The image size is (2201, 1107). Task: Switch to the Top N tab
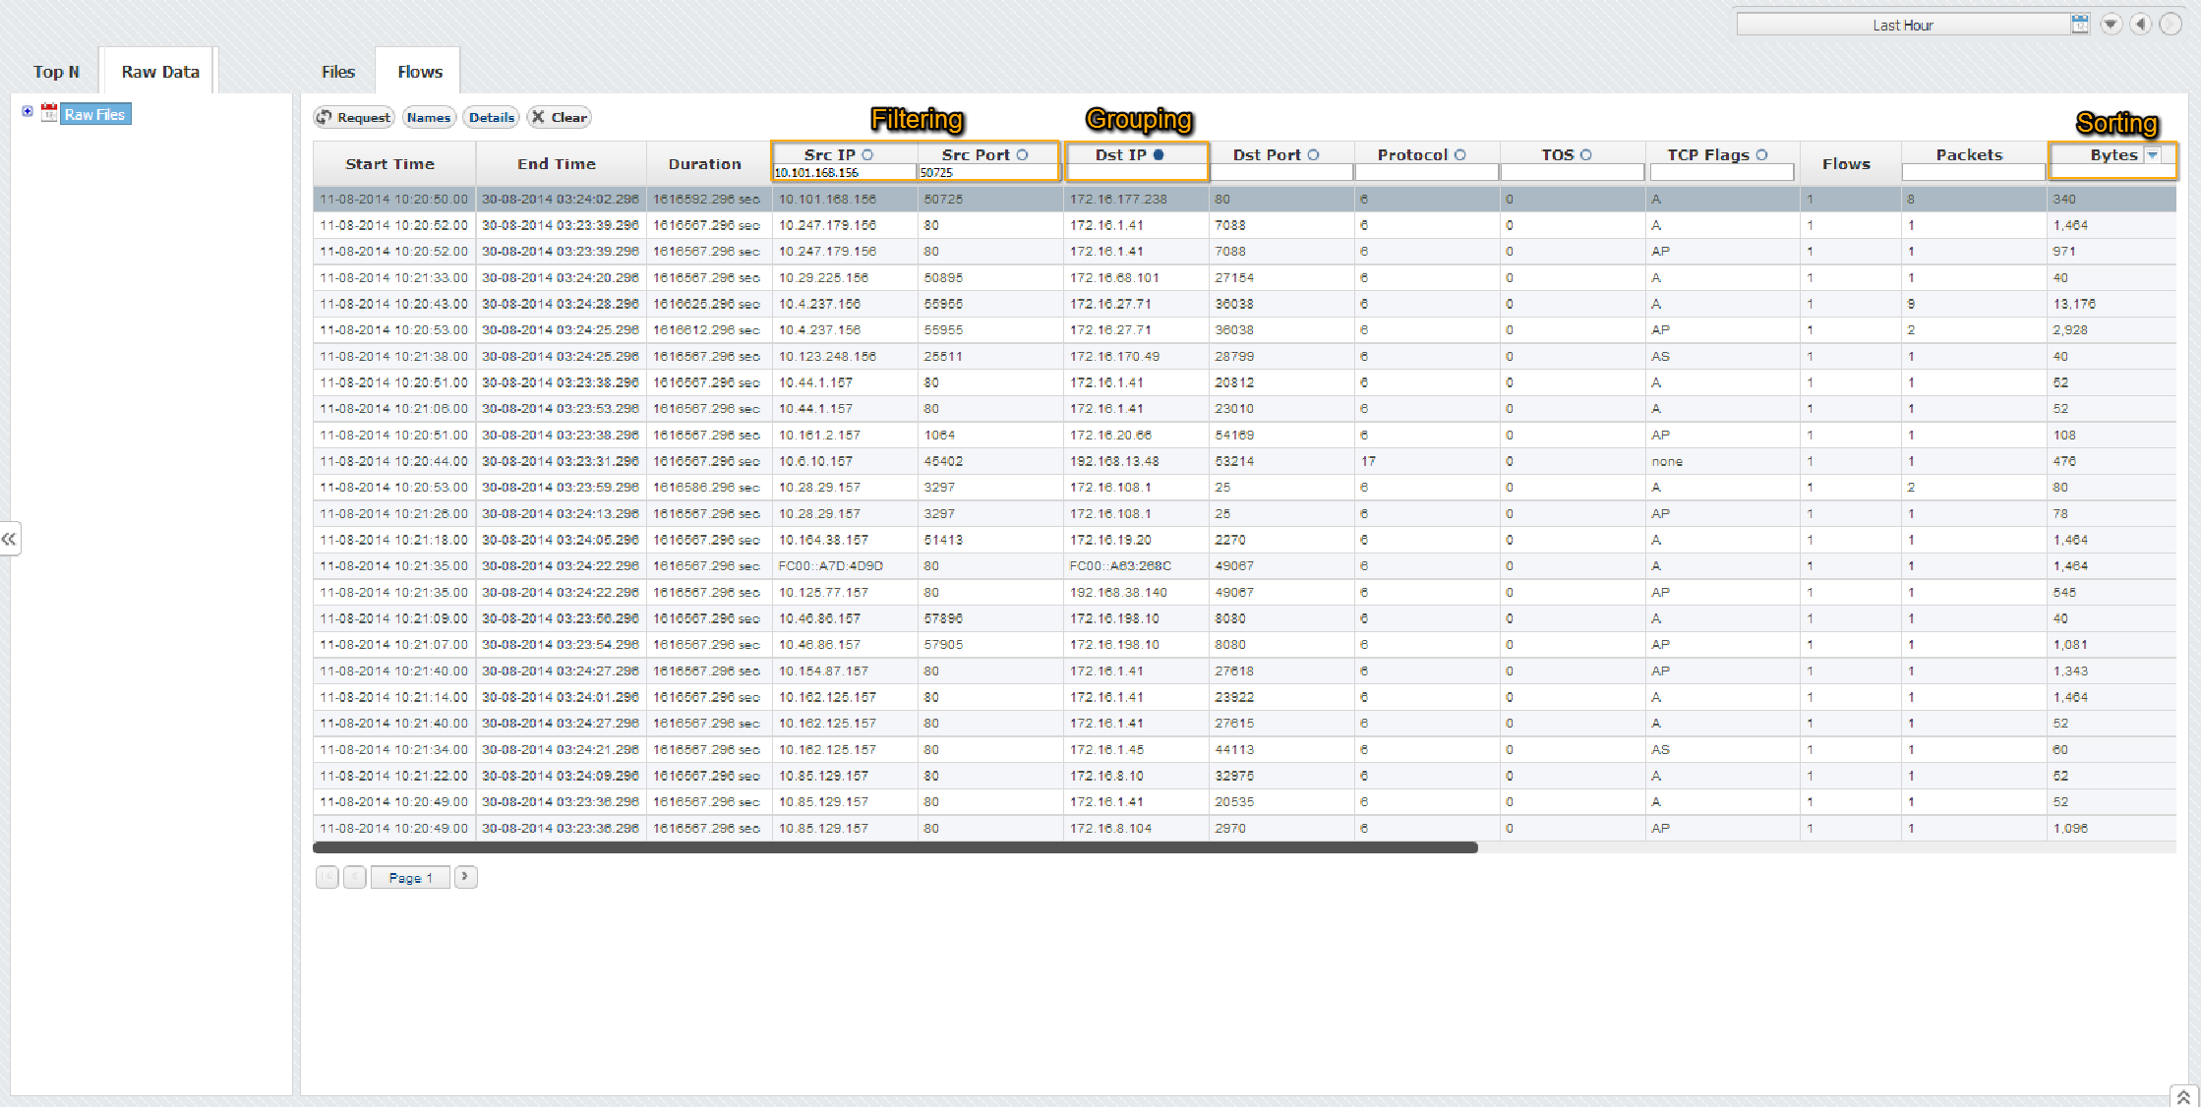(x=56, y=72)
